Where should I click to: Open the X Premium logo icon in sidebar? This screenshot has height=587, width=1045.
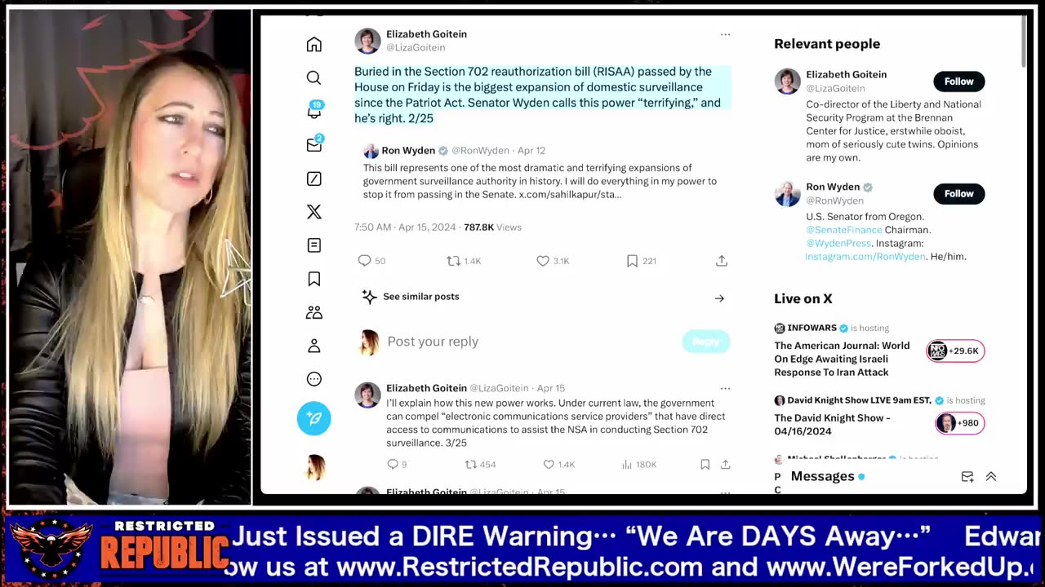[313, 212]
